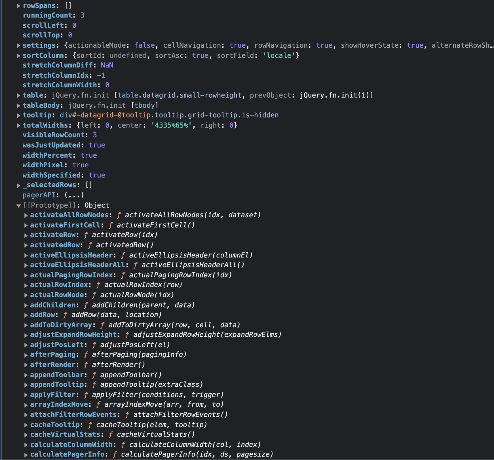Select the widthSpecified property
The image size is (494, 460).
tap(52, 175)
